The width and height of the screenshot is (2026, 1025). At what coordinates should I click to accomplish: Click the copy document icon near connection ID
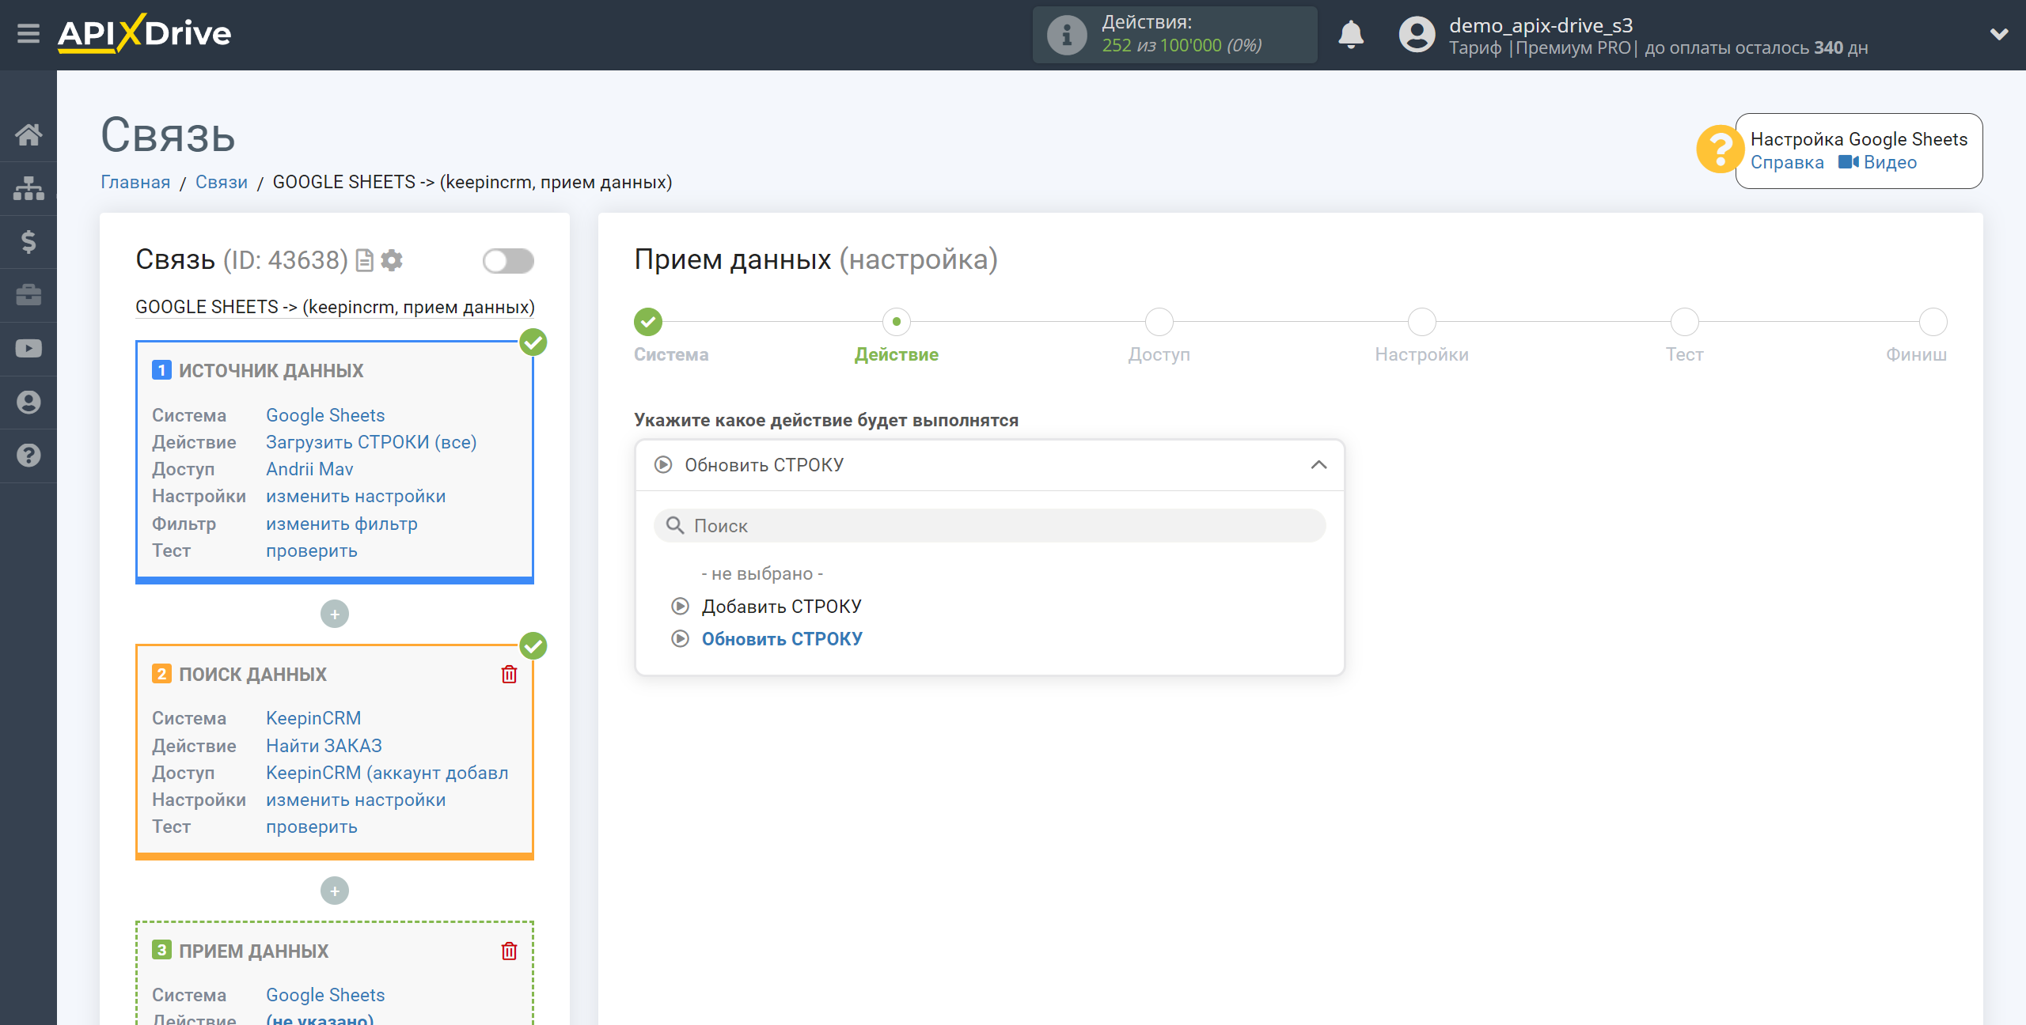[364, 260]
